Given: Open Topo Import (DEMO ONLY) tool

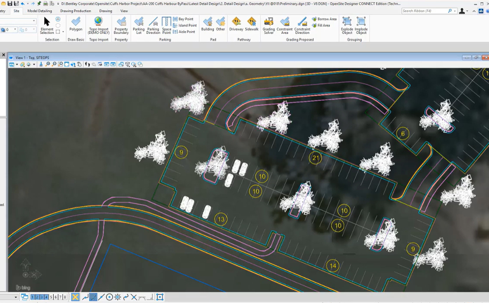Looking at the screenshot, I should 98,25.
